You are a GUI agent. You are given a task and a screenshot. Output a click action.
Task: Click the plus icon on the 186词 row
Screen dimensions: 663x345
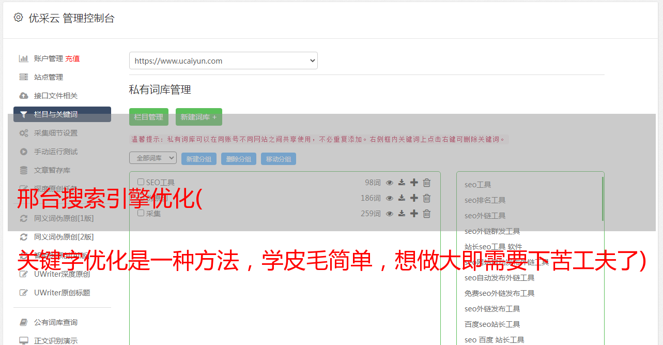[414, 198]
